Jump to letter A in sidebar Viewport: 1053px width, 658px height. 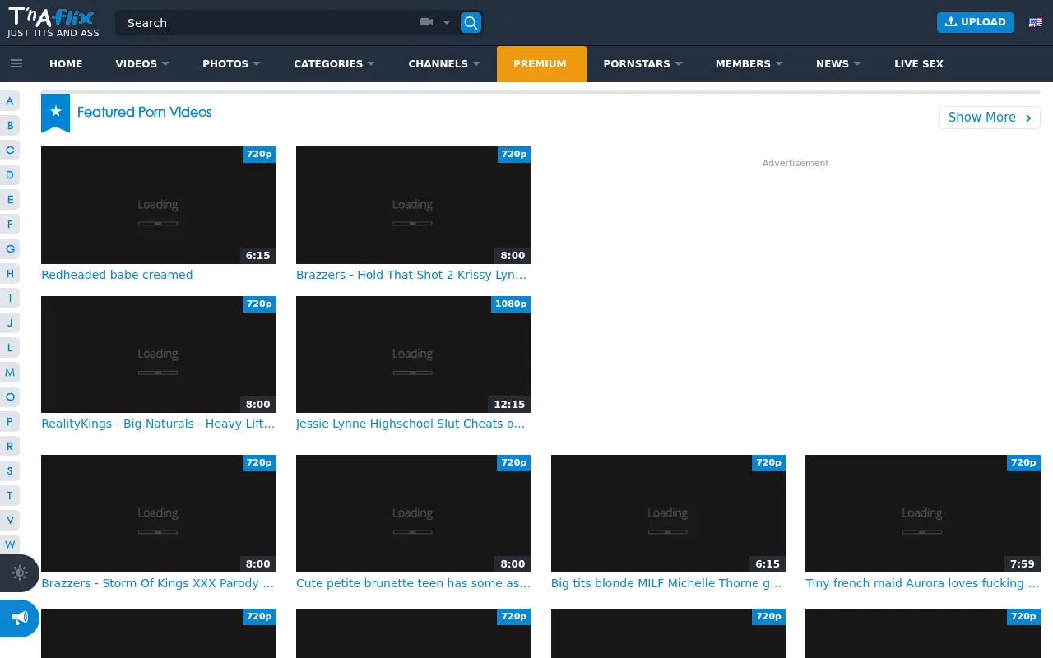tap(10, 101)
